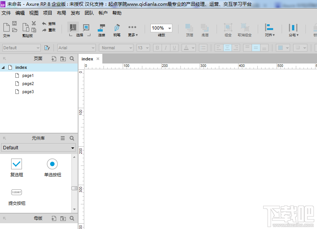The width and height of the screenshot is (317, 229).
Task: Align text to the center
Action: (227, 48)
